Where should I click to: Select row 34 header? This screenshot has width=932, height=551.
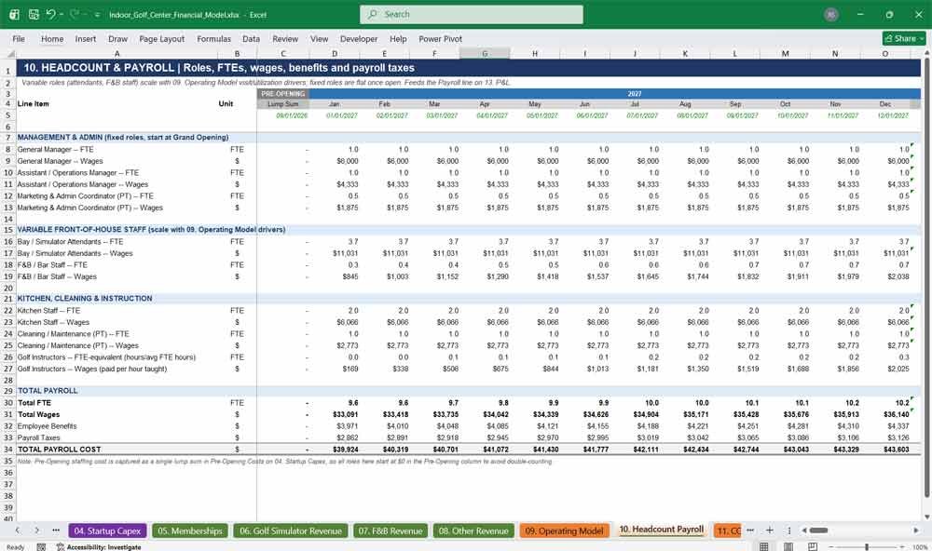[8, 450]
